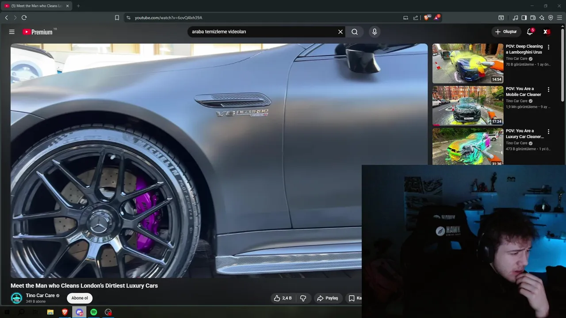Viewport: 566px width, 318px height.
Task: Open OBS Studio from the taskbar
Action: point(108,312)
